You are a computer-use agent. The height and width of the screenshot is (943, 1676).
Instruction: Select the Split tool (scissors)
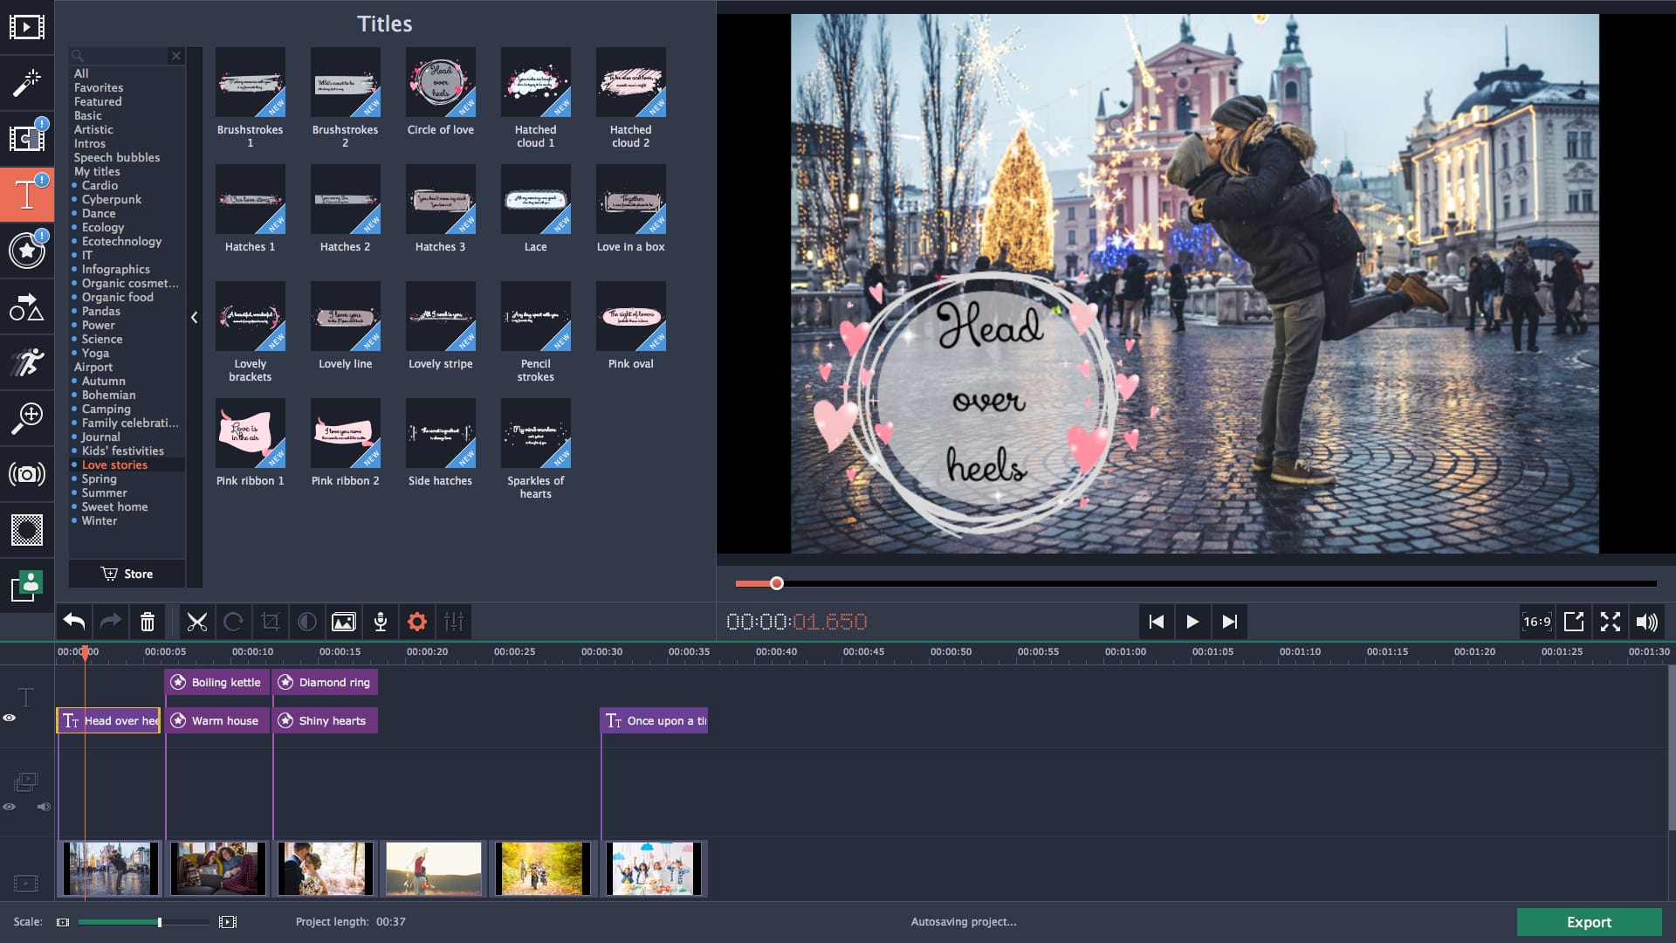coord(197,622)
